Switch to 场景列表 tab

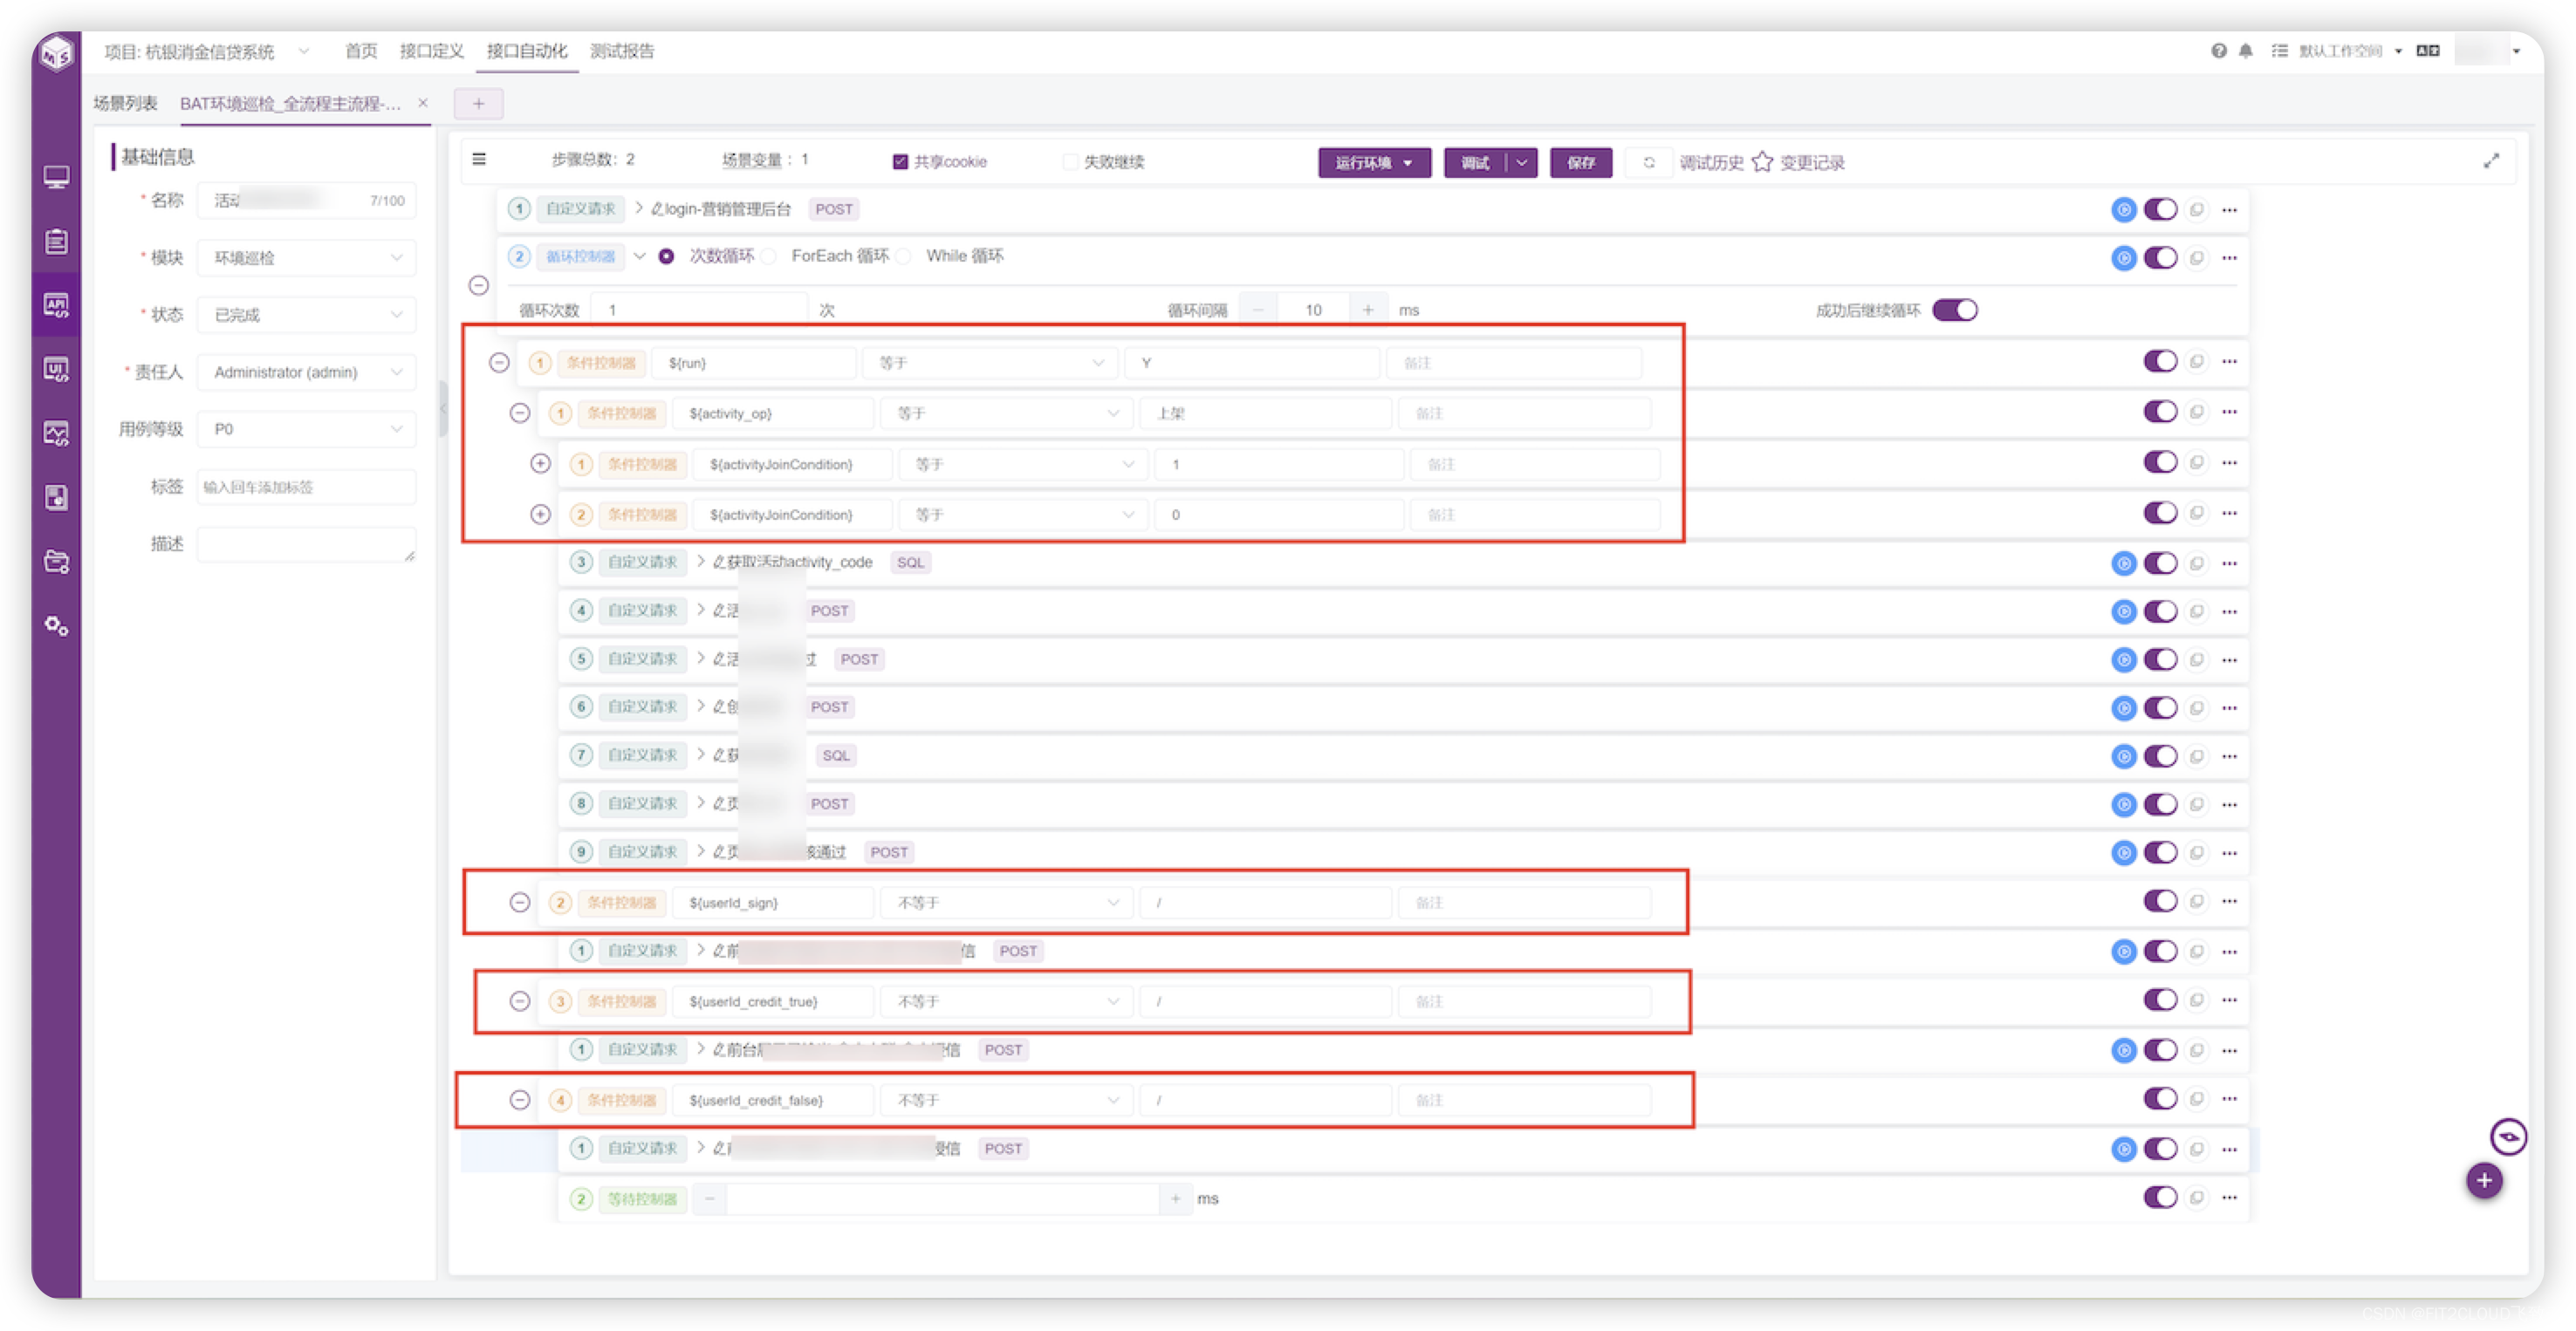(x=126, y=103)
